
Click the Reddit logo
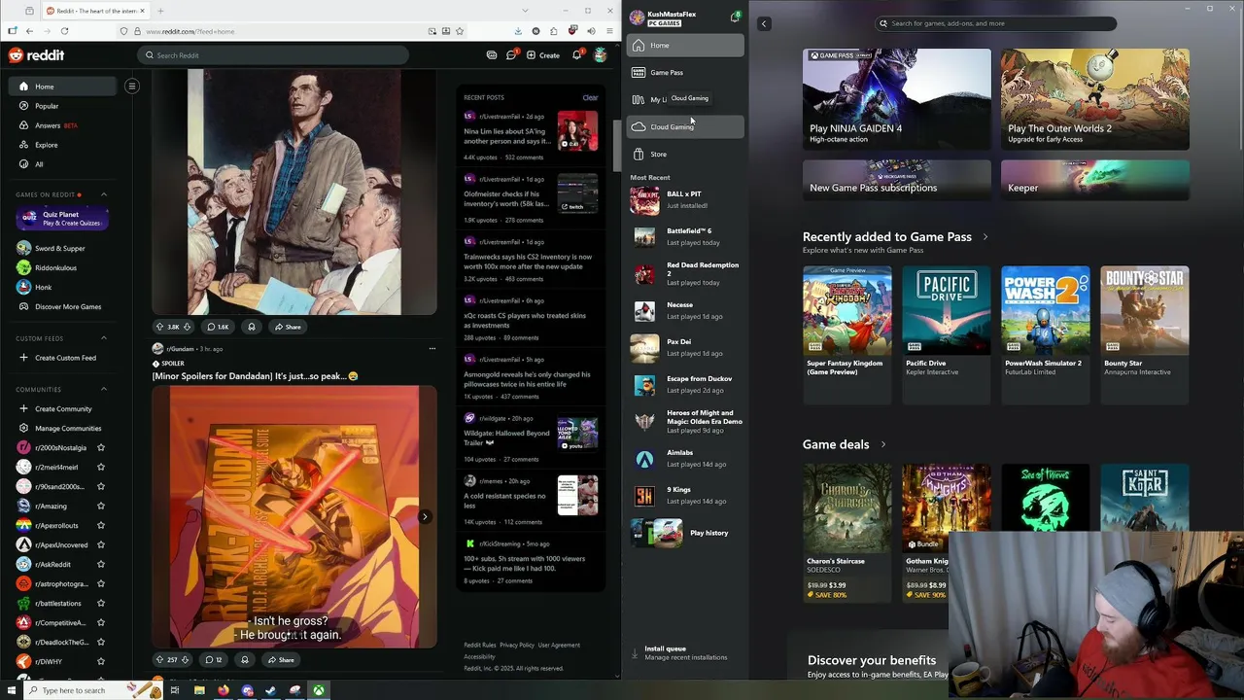coord(37,55)
